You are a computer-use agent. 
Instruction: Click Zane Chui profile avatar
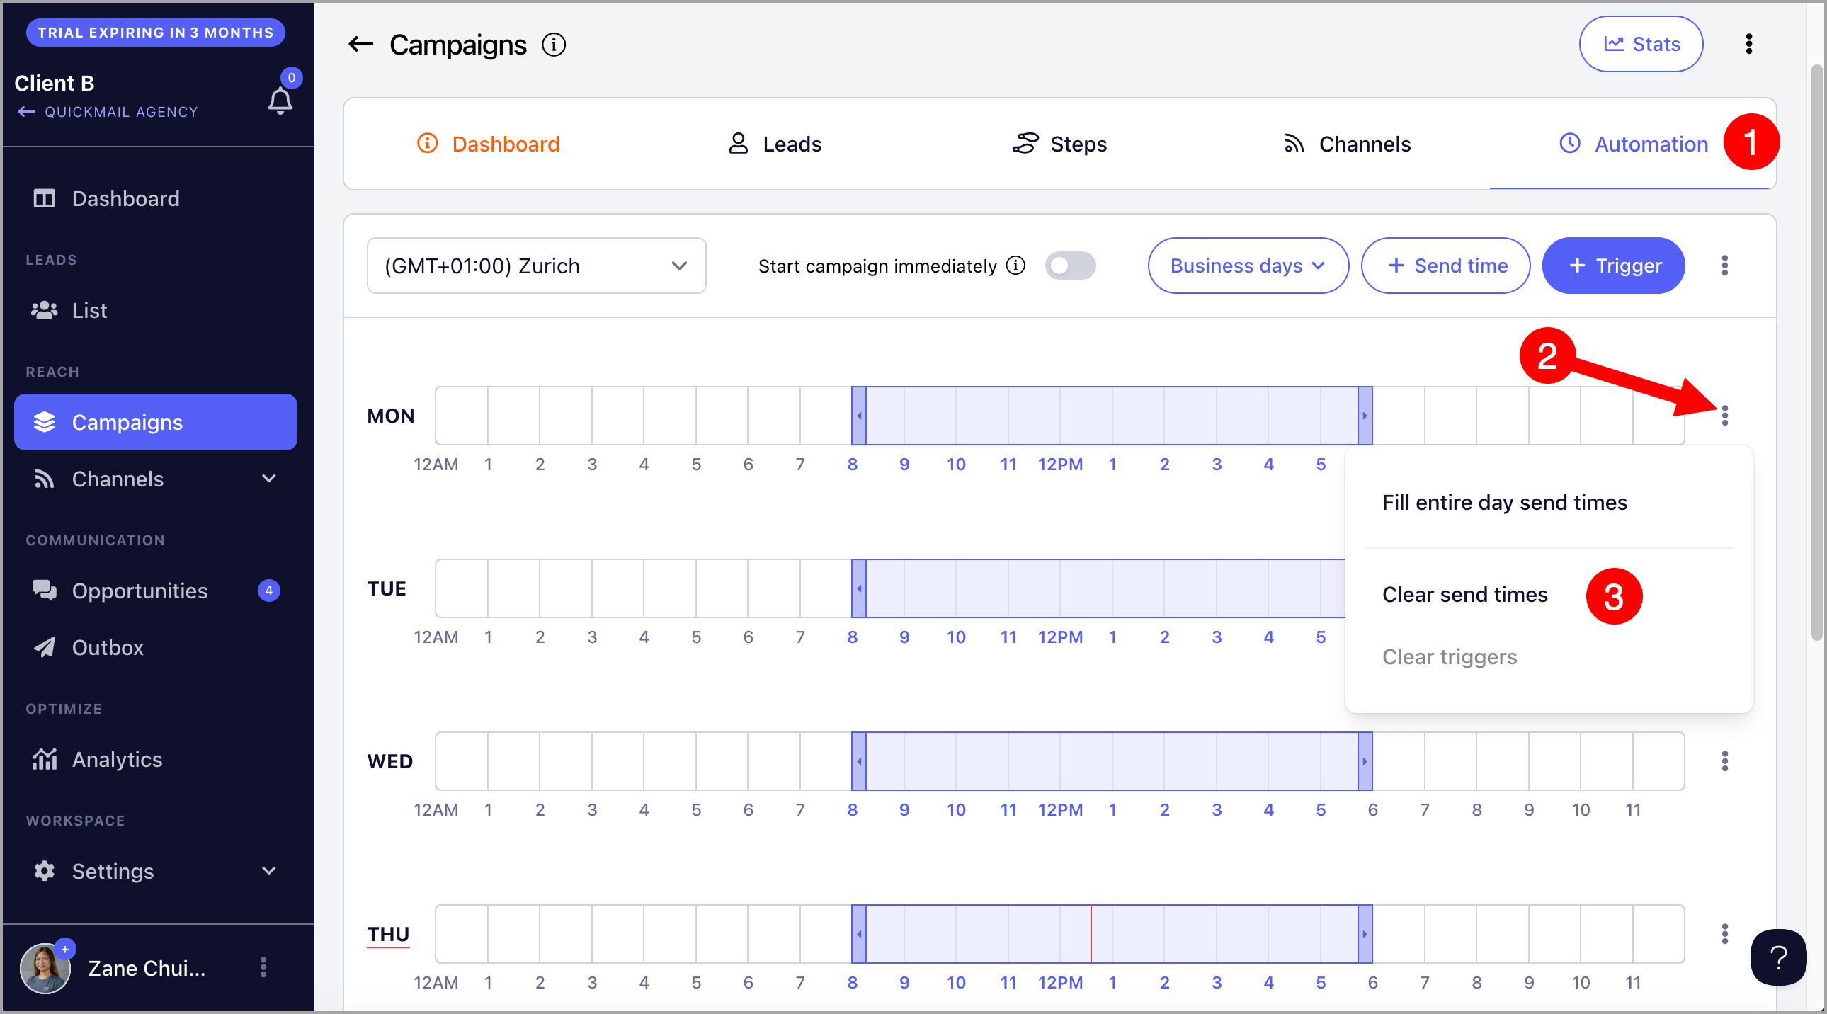pyautogui.click(x=45, y=969)
